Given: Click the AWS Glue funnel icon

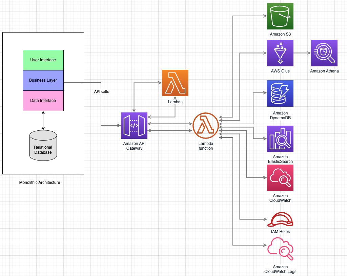Looking at the screenshot, I should [280, 53].
